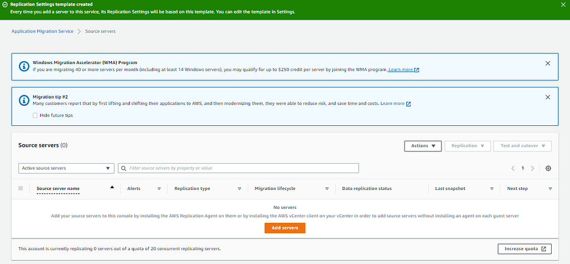The image size is (570, 264).
Task: Open the Last snapshot column sort arrow
Action: [x=492, y=189]
